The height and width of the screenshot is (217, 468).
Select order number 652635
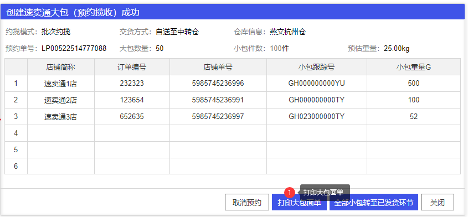(x=132, y=116)
